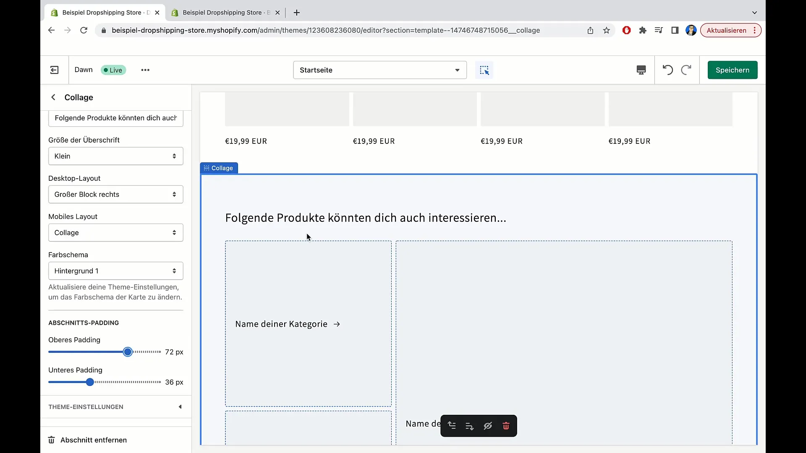Open the Mobiles Layout dropdown

pyautogui.click(x=116, y=232)
